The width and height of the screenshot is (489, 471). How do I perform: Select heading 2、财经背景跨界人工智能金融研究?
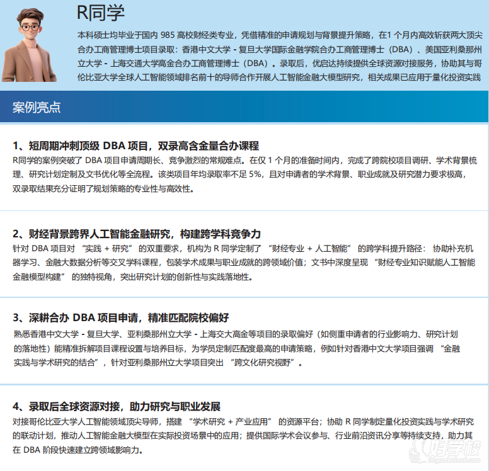tap(137, 234)
